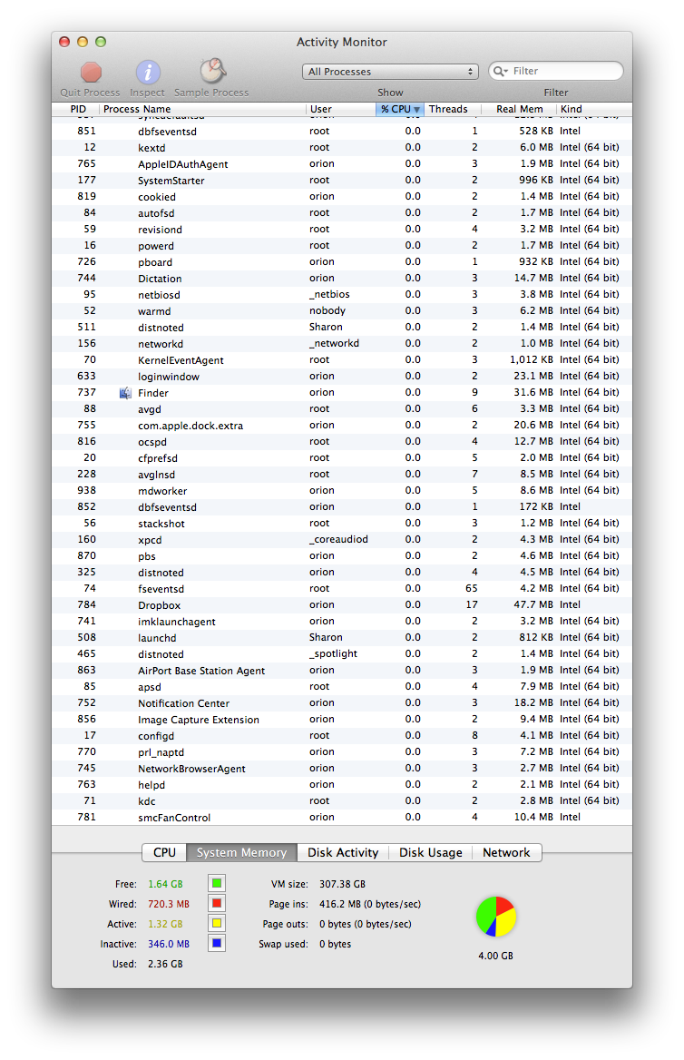Select the pbs process row
684x1060 pixels.
pyautogui.click(x=342, y=556)
